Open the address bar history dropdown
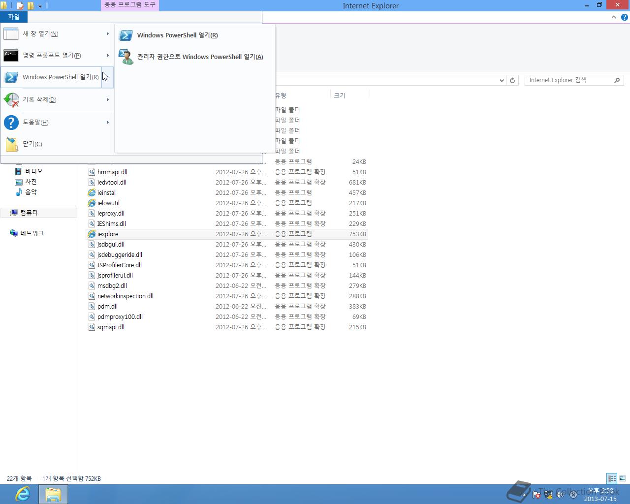 coord(502,80)
